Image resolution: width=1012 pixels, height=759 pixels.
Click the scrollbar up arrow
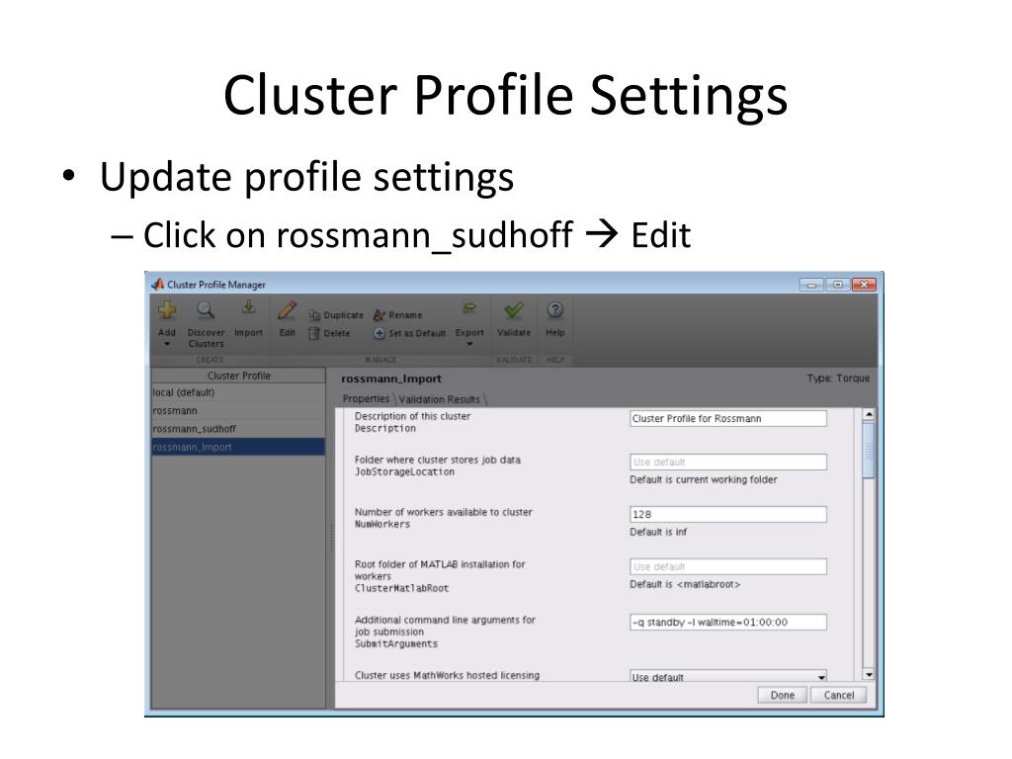869,414
